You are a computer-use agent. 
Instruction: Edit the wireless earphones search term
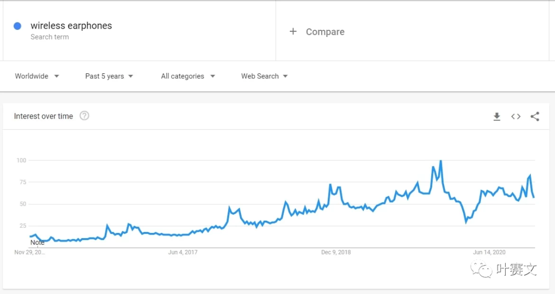[x=71, y=26]
